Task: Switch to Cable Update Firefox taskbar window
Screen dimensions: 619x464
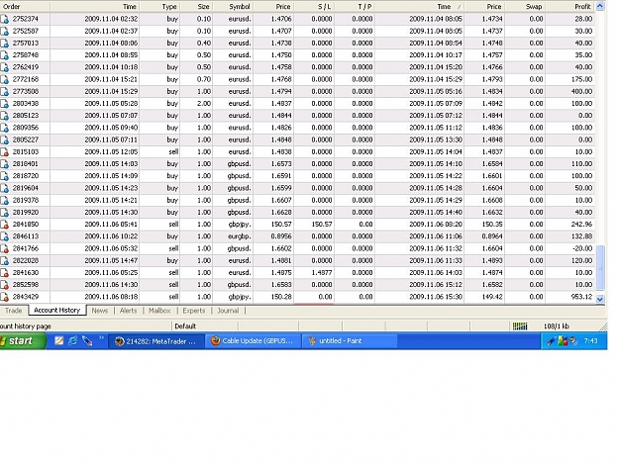Action: coord(254,341)
